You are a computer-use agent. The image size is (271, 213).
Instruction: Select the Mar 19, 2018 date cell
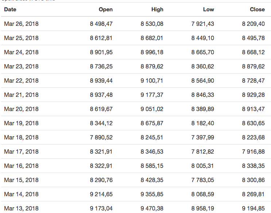click(x=21, y=123)
